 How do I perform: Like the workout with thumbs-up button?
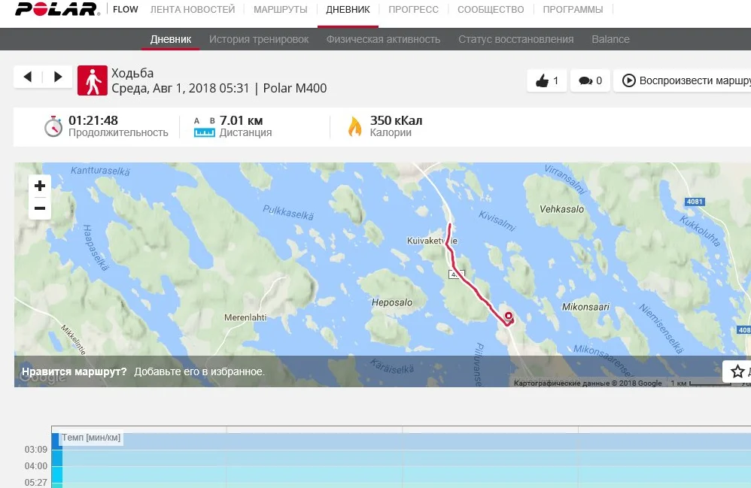tap(546, 80)
